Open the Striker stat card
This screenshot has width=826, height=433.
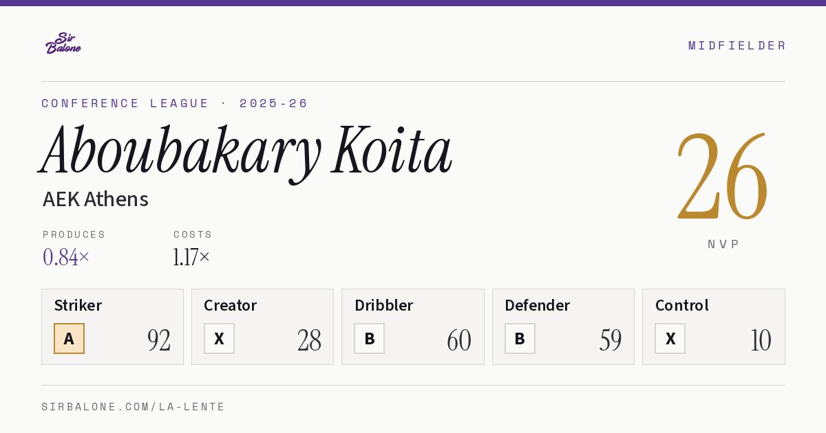click(112, 326)
